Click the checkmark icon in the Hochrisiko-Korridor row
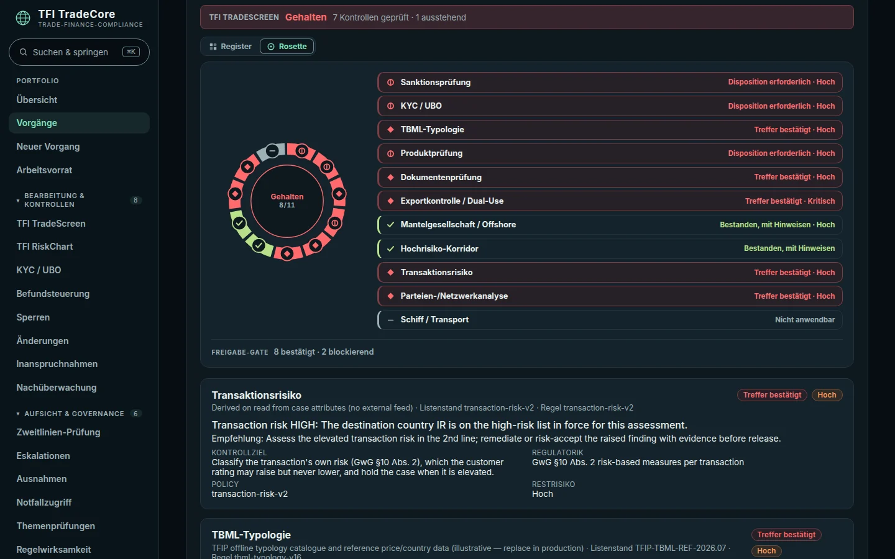The image size is (895, 559). [390, 248]
